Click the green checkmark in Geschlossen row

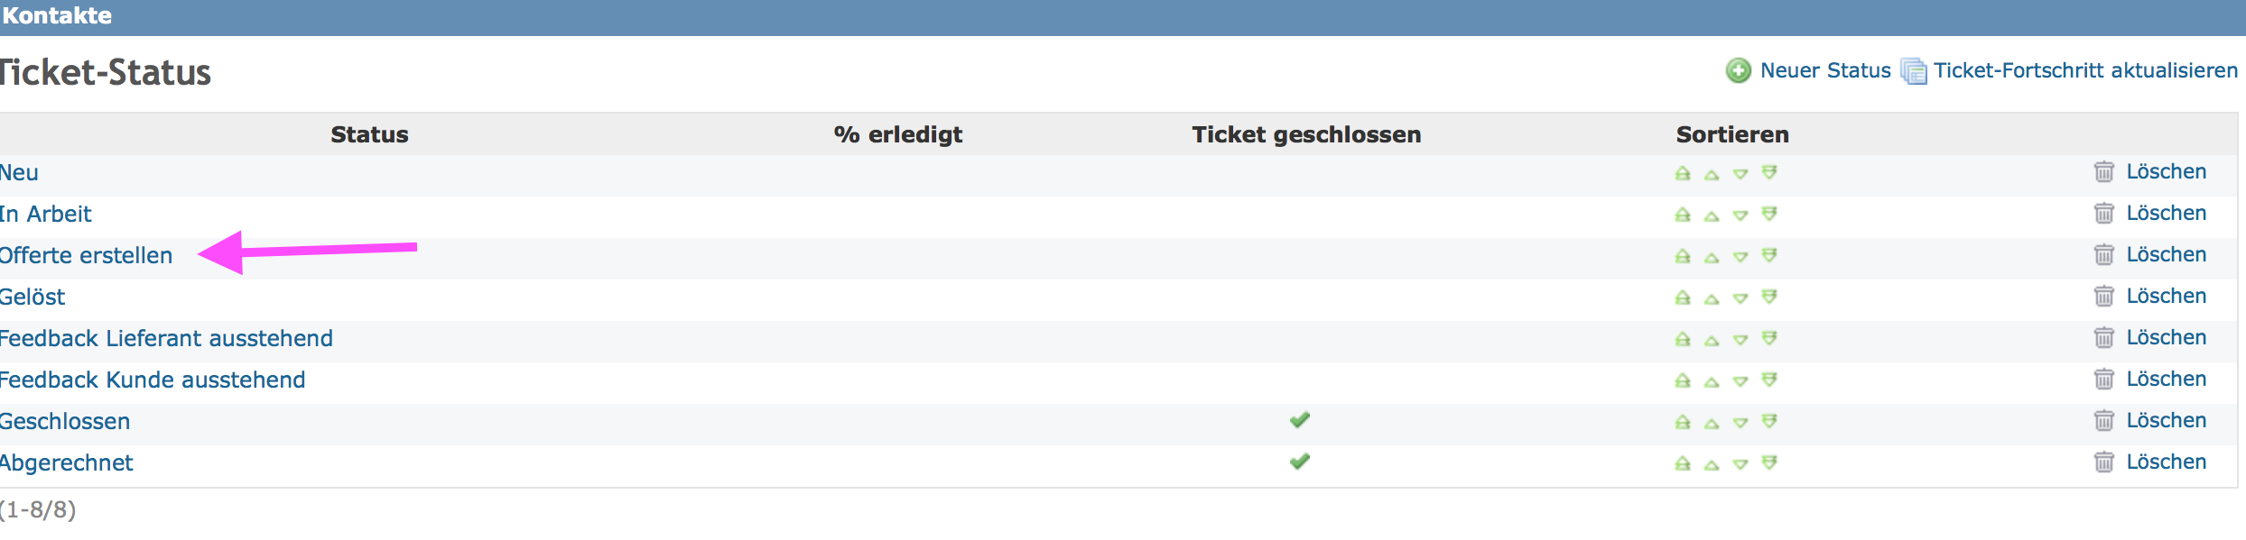(x=1300, y=420)
